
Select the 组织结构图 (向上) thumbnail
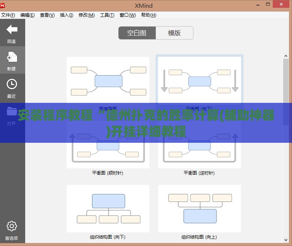pos(199,208)
